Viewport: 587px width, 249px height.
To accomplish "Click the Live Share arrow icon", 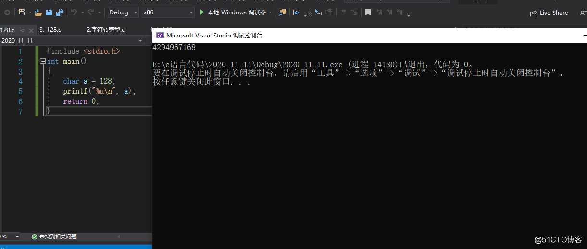I will [533, 13].
